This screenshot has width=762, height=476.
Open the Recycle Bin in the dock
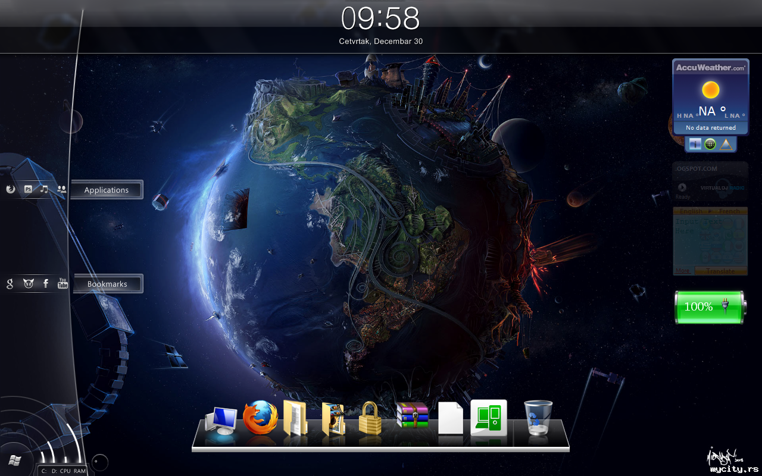pos(539,418)
